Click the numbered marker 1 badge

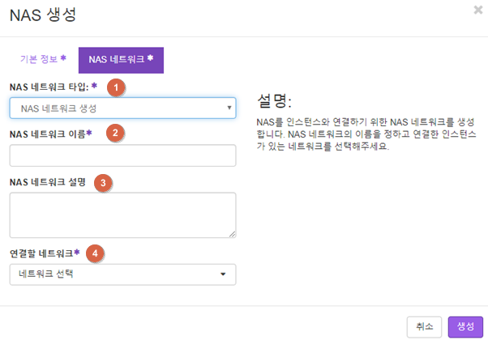coord(116,87)
